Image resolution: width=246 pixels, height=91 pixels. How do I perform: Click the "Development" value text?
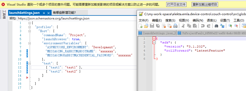(x=103, y=47)
